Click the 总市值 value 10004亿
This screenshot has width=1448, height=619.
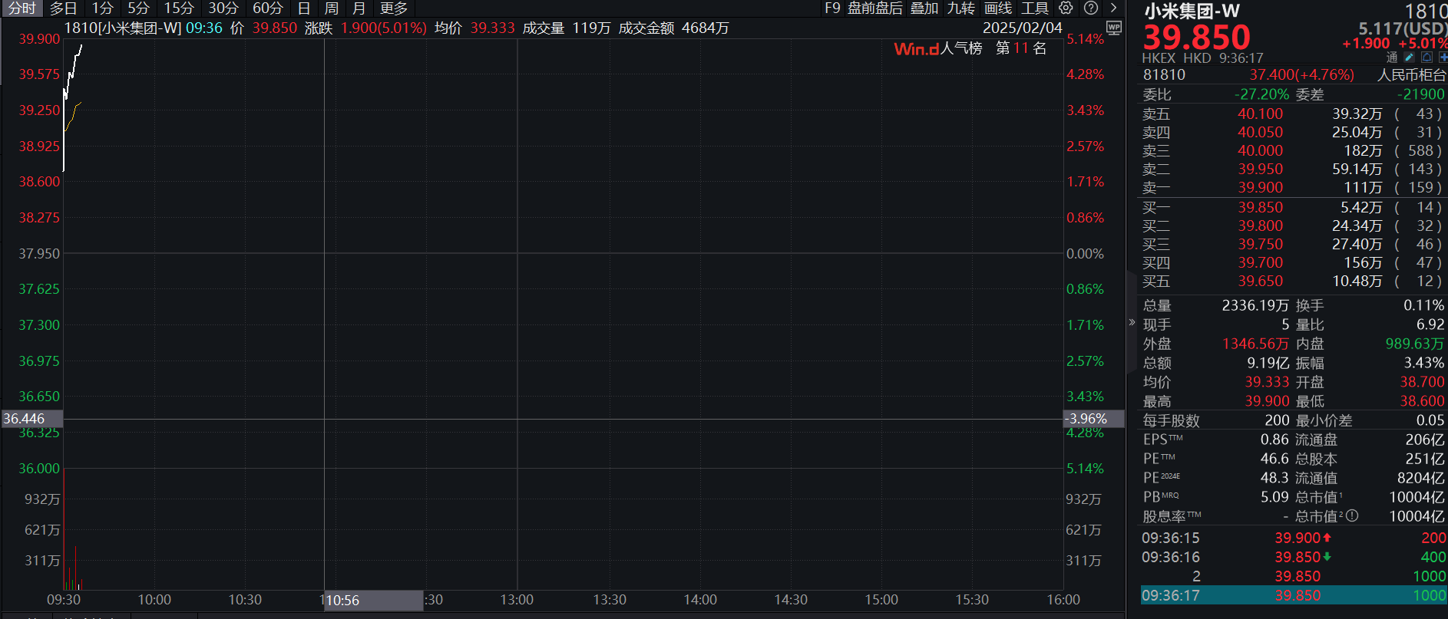point(1417,497)
